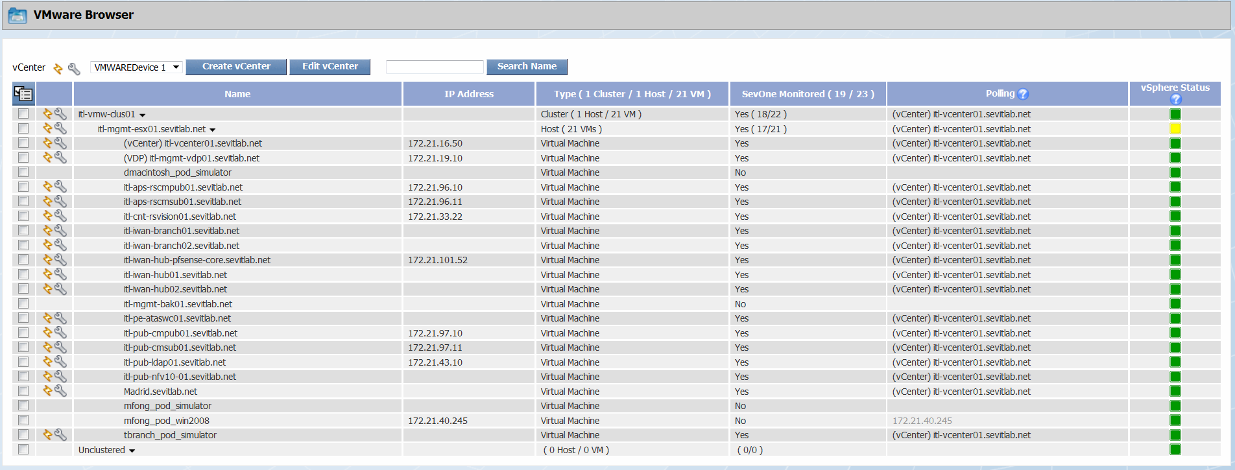Focus the search name text field

point(435,67)
